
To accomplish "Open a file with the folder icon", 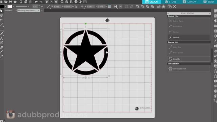I will (6, 2).
